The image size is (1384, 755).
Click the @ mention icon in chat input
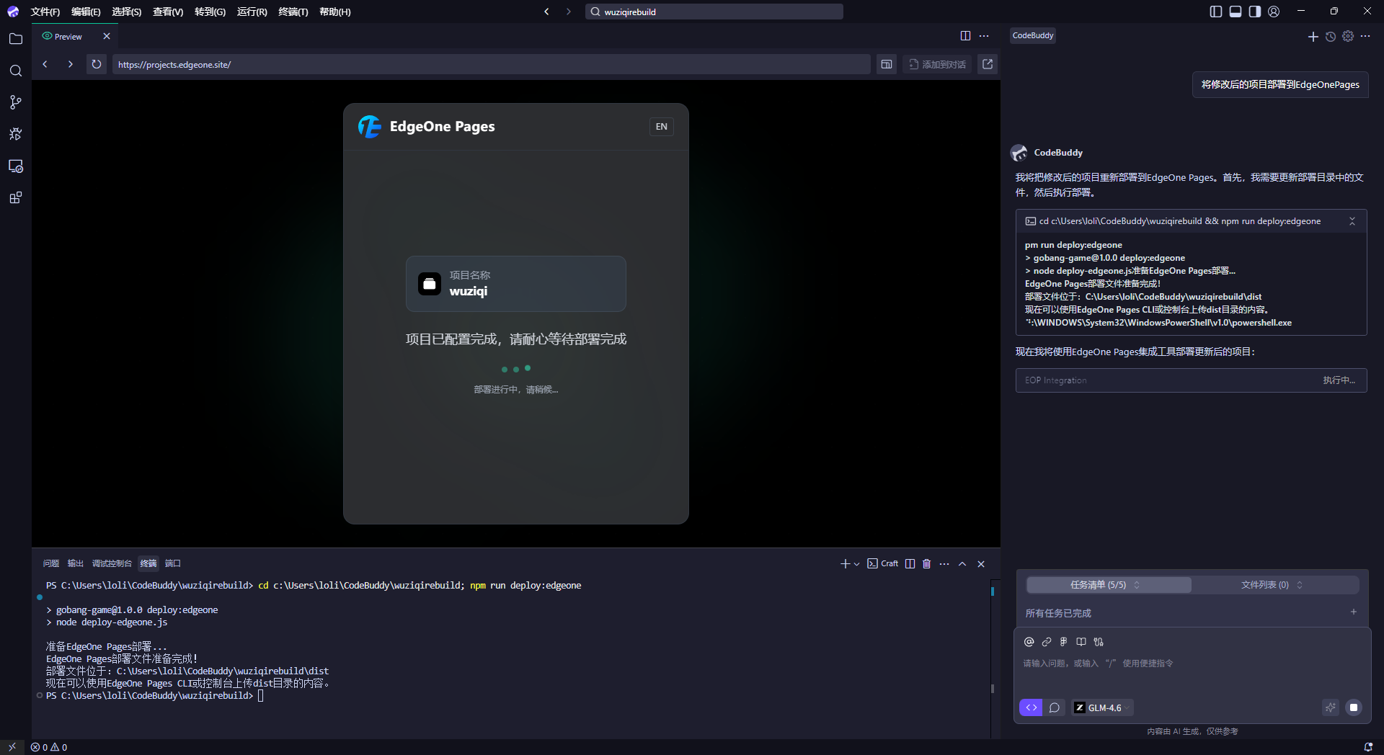(x=1029, y=642)
